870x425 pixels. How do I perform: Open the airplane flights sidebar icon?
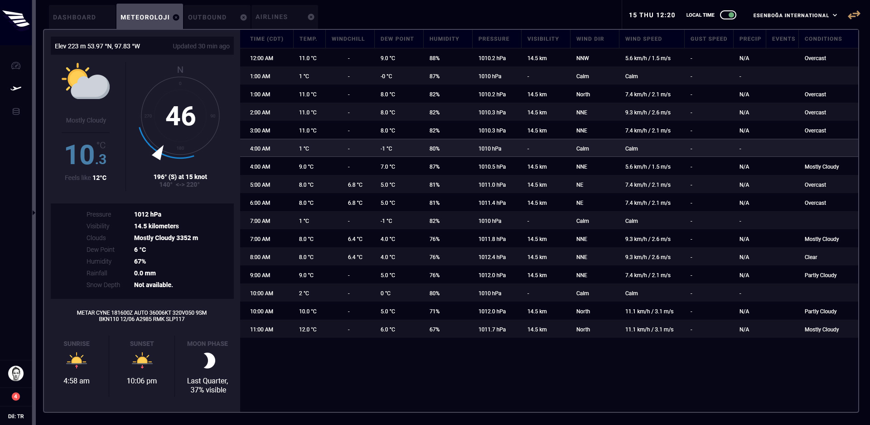coord(16,88)
